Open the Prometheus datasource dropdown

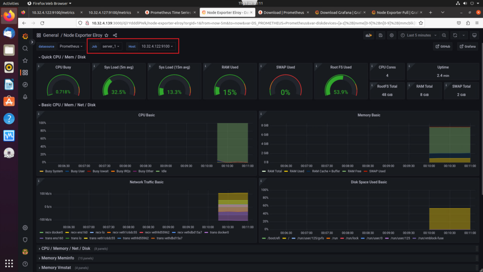point(71,46)
